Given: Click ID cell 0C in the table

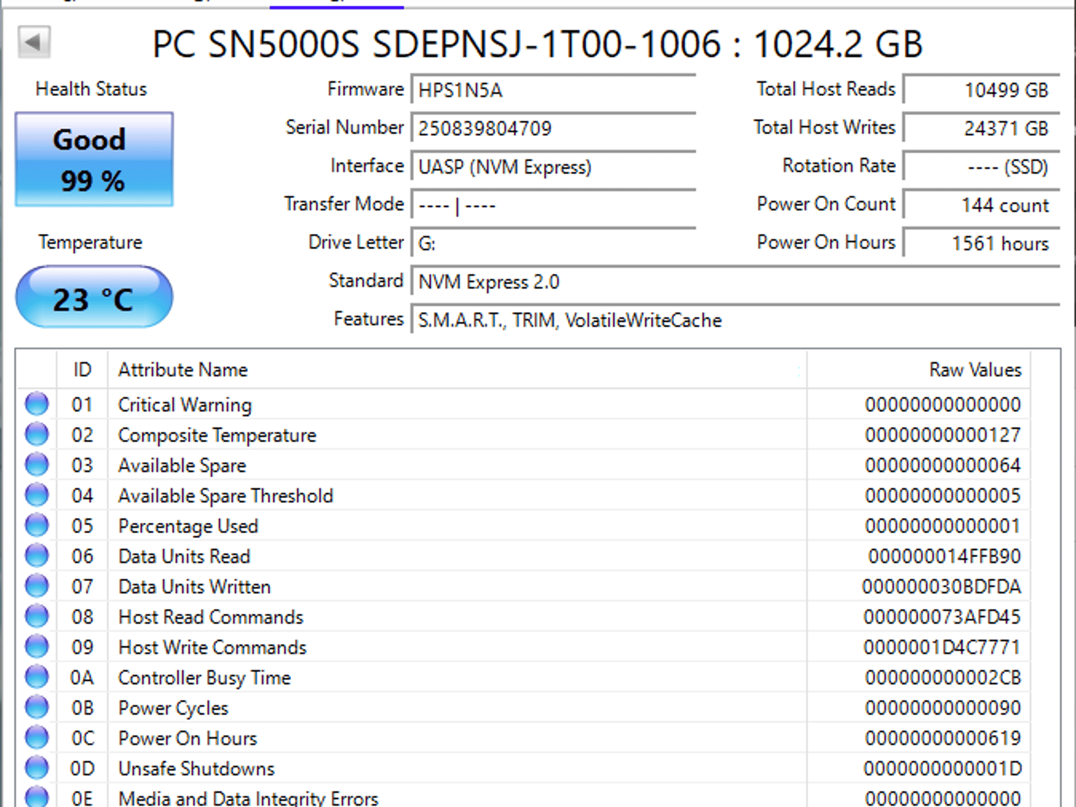Looking at the screenshot, I should (x=82, y=738).
